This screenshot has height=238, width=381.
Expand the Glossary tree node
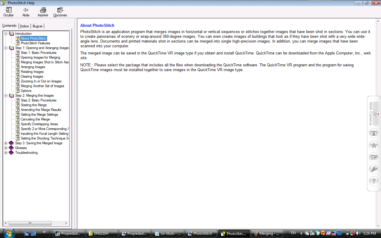(x=6, y=148)
